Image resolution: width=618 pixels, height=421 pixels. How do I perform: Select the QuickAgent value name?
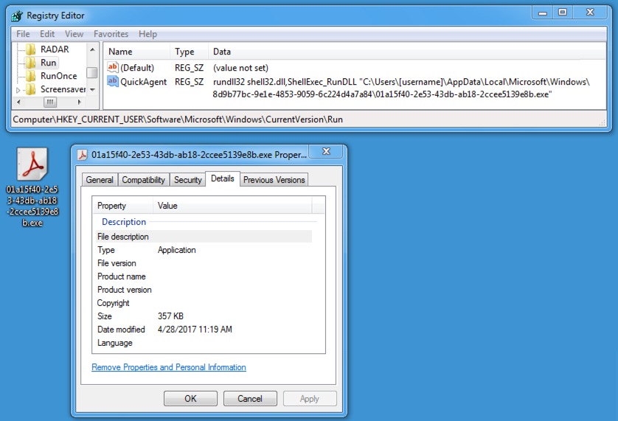(144, 82)
